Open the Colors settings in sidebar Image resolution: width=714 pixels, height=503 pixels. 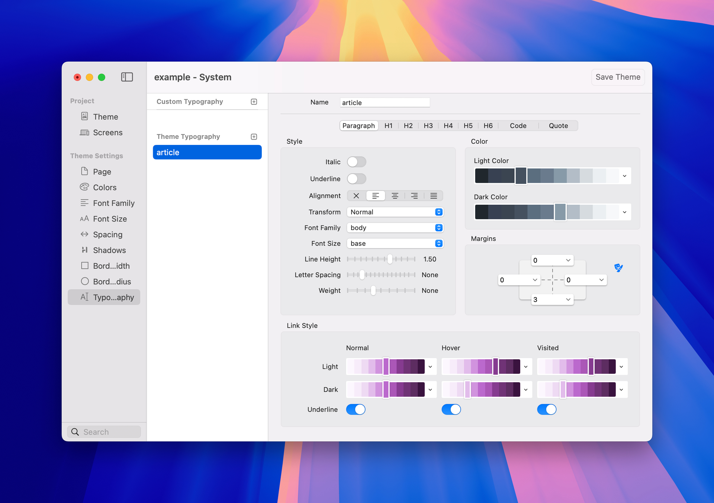click(x=104, y=187)
